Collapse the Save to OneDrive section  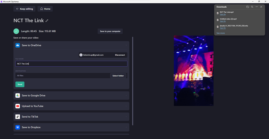coord(126,45)
